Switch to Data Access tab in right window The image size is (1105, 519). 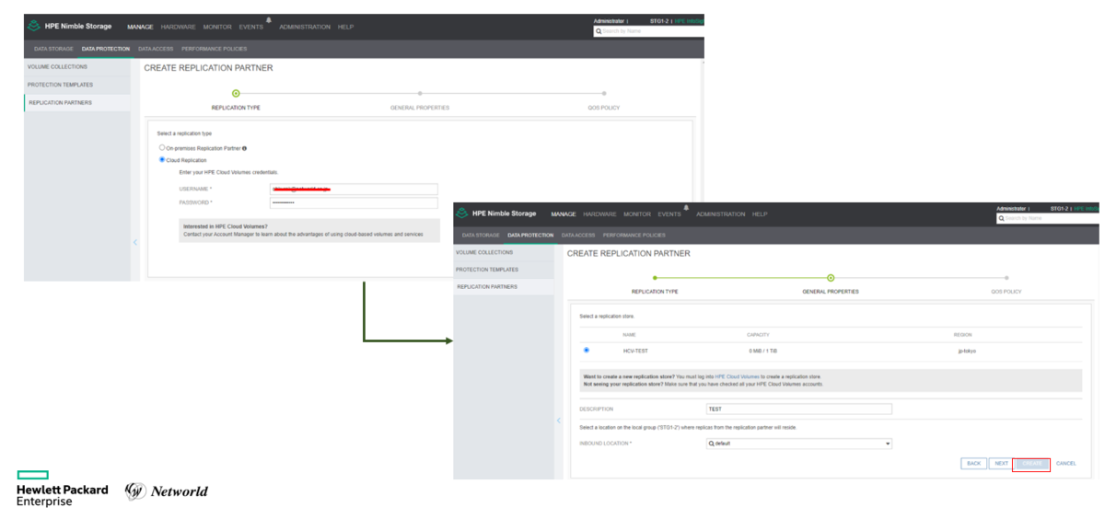coord(579,236)
